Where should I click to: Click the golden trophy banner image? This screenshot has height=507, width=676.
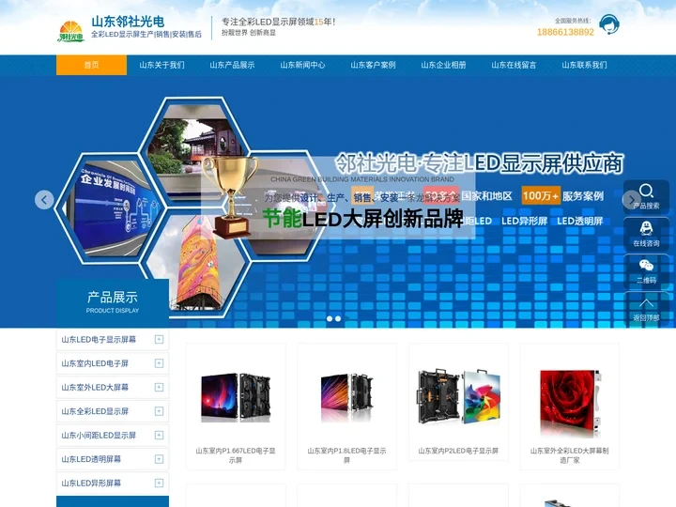230,197
